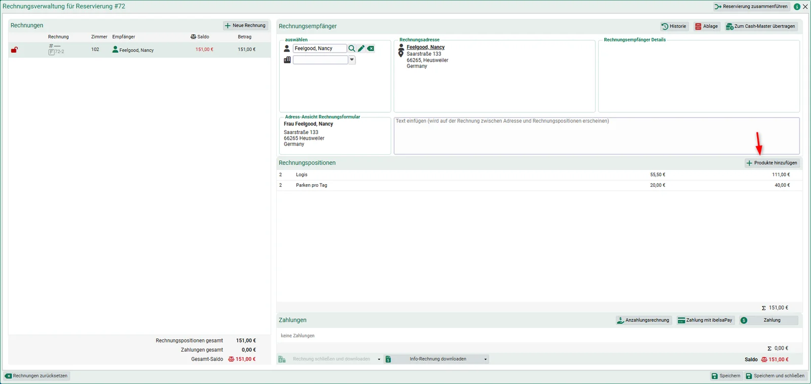This screenshot has width=811, height=384.
Task: Open the Historie view
Action: pos(674,26)
